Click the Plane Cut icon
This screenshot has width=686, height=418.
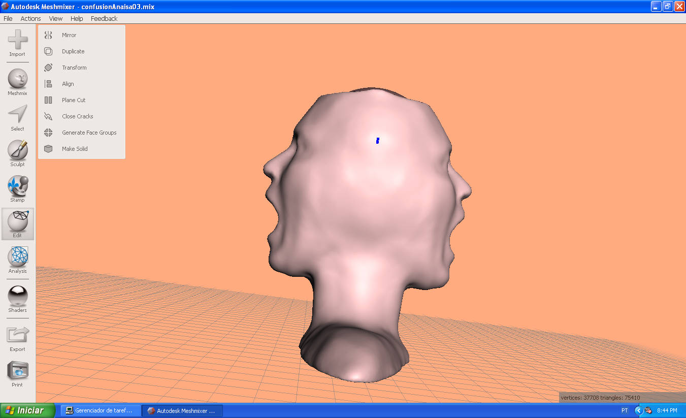tap(48, 100)
